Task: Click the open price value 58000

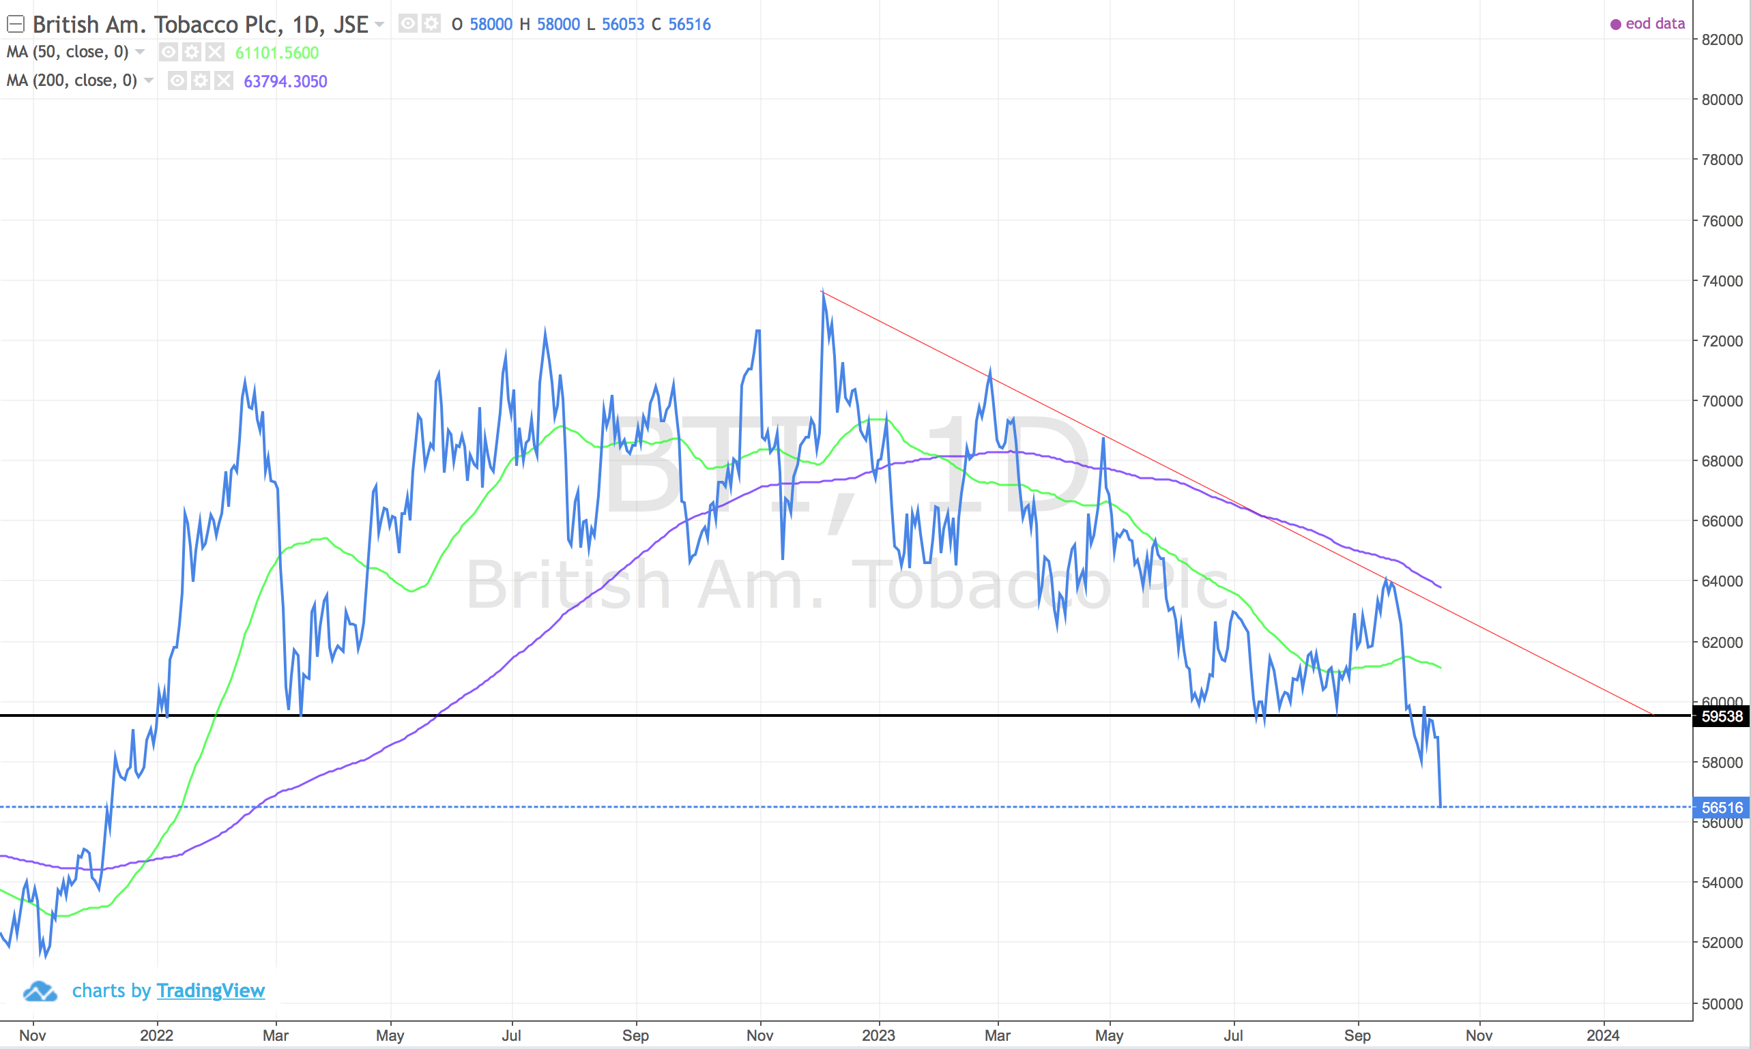Action: tap(491, 25)
